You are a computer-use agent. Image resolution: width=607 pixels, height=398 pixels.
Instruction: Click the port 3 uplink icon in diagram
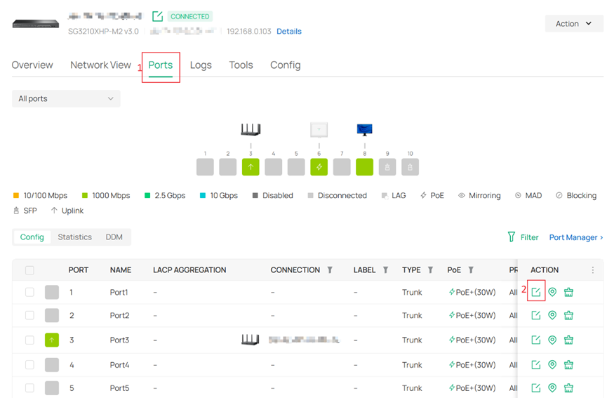[x=251, y=167]
